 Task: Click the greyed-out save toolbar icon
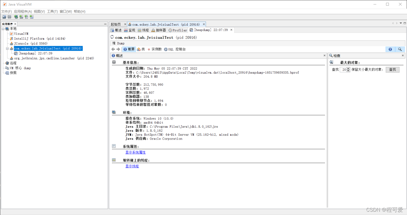point(9,17)
